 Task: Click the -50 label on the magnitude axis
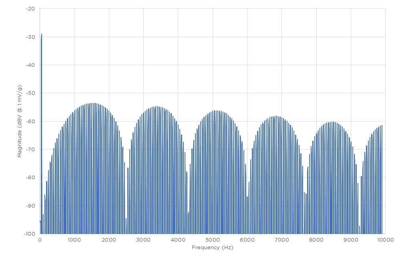[30, 93]
